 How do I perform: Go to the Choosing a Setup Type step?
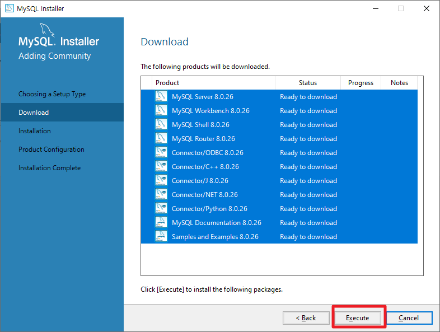pos(52,94)
